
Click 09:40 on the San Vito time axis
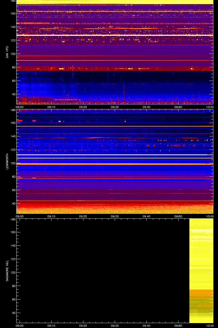(x=147, y=107)
